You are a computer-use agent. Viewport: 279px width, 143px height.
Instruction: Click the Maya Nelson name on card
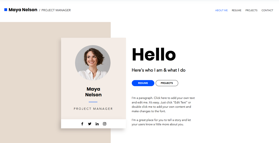pos(93,92)
